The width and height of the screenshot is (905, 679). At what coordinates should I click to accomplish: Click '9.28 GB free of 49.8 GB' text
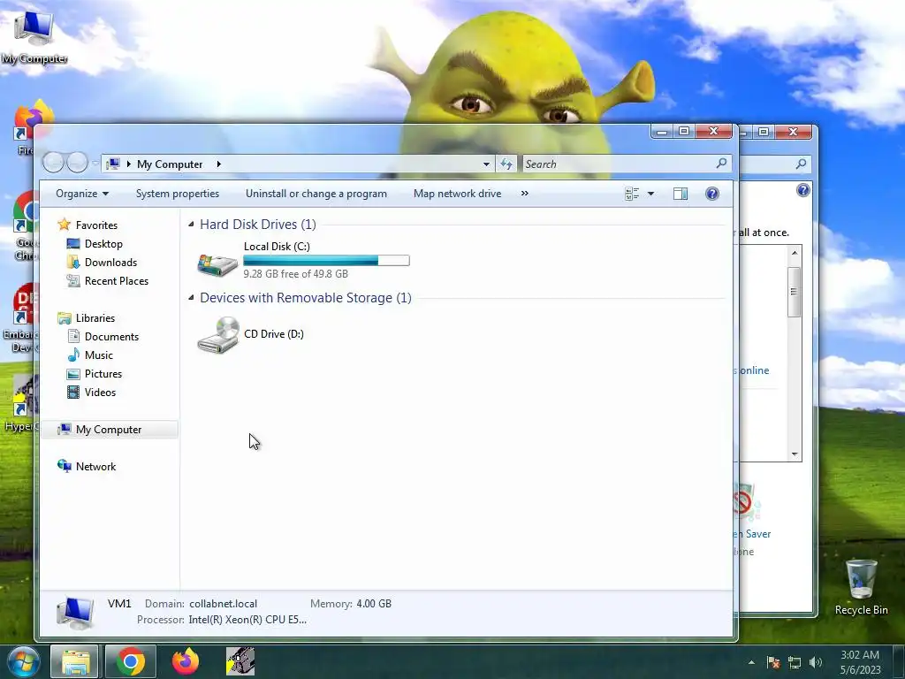point(295,274)
